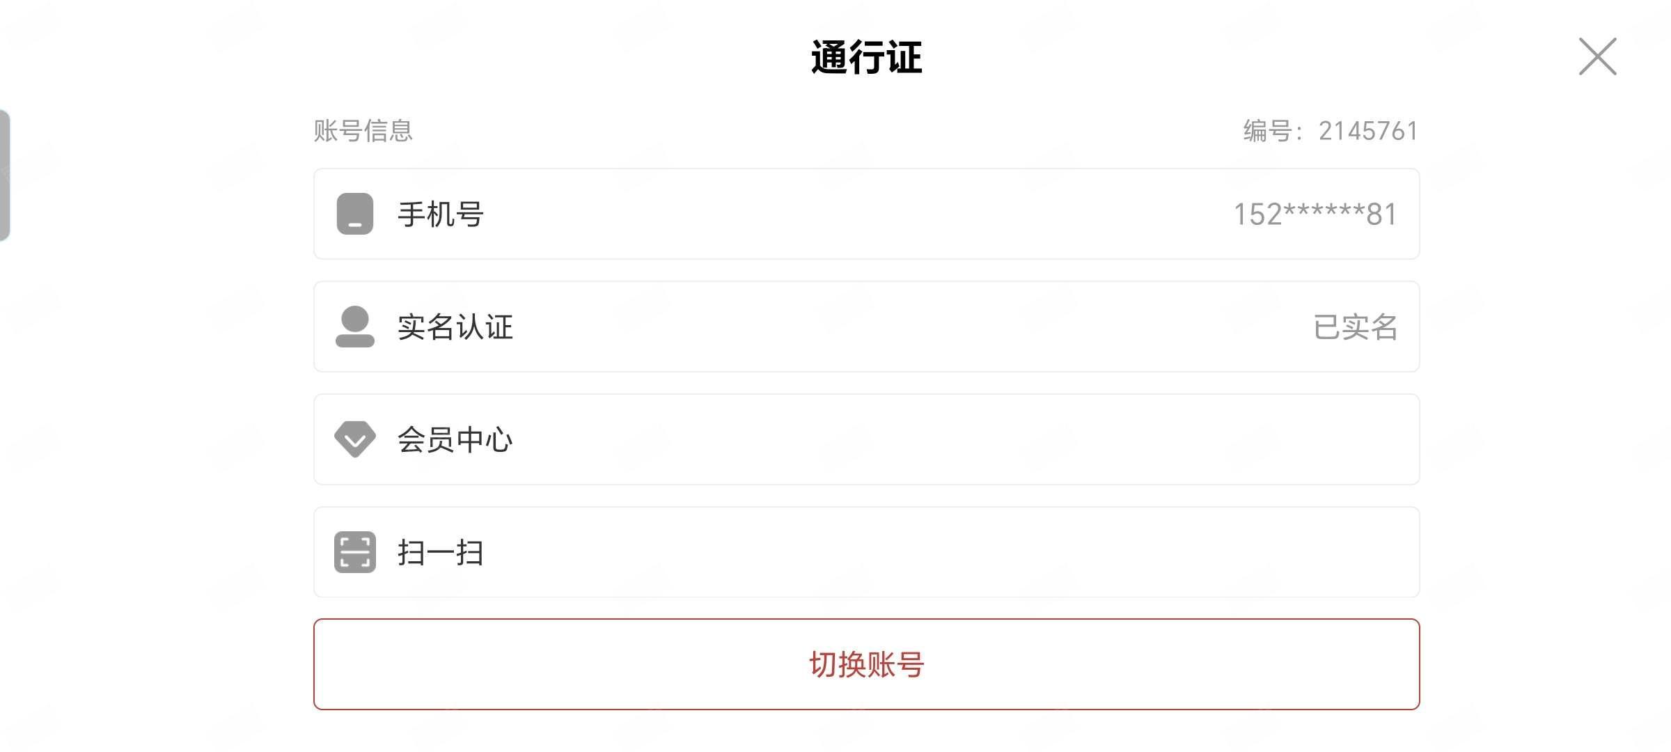This screenshot has height=752, width=1671.
Task: Click the person icon for 实名认证
Action: point(355,327)
